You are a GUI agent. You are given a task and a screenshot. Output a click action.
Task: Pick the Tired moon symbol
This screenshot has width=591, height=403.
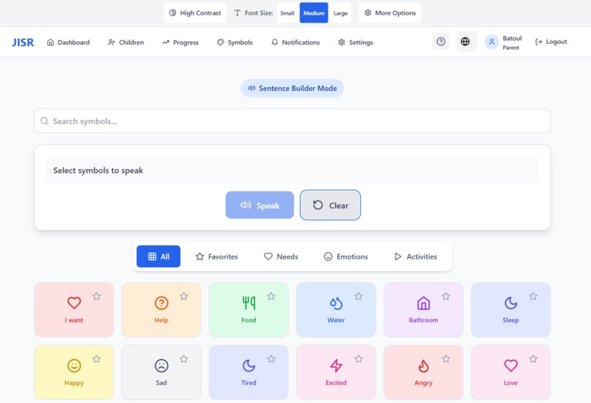249,372
